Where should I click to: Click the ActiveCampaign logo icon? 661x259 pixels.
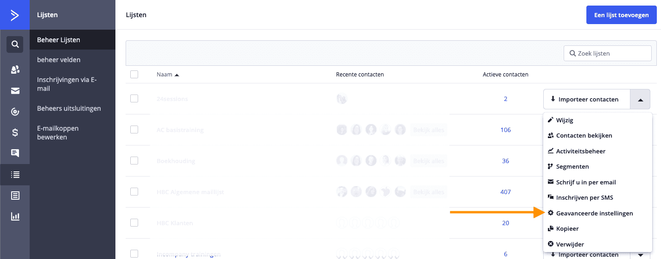pos(15,15)
